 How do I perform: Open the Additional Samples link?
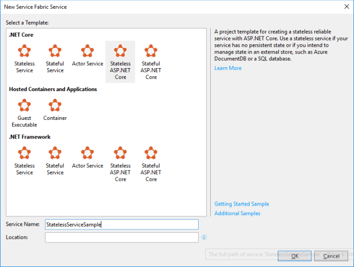[x=237, y=214]
